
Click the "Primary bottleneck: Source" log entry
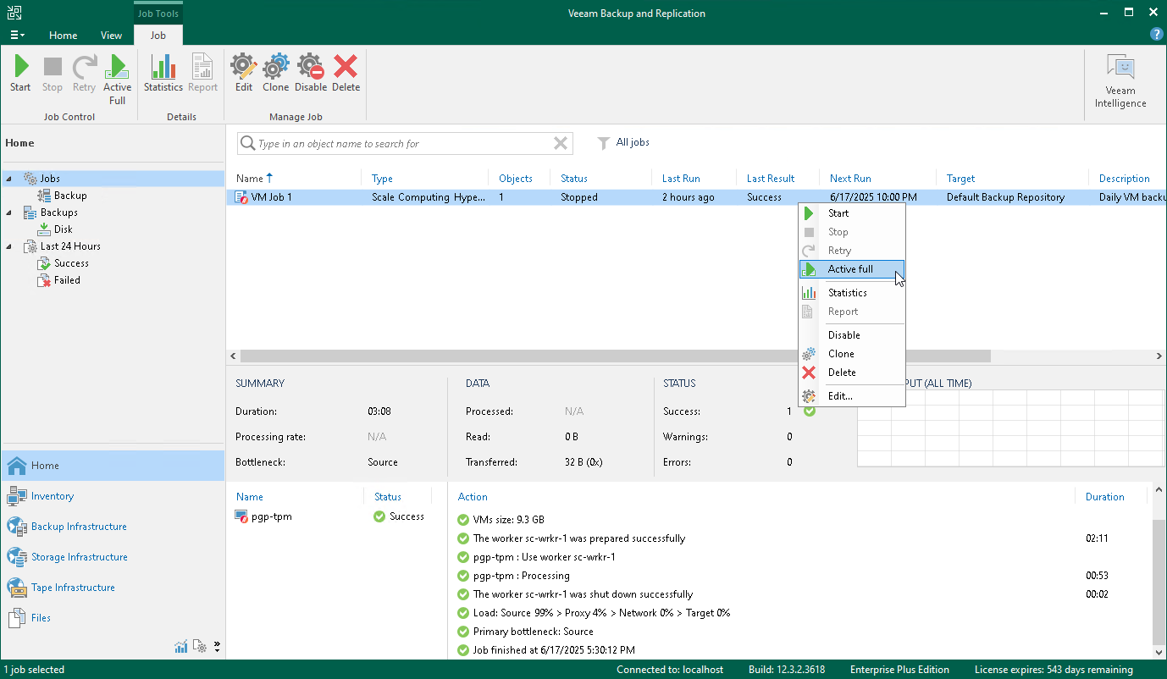click(x=525, y=632)
